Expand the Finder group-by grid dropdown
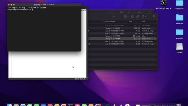Screen dimensions: 188x106 [126, 16]
